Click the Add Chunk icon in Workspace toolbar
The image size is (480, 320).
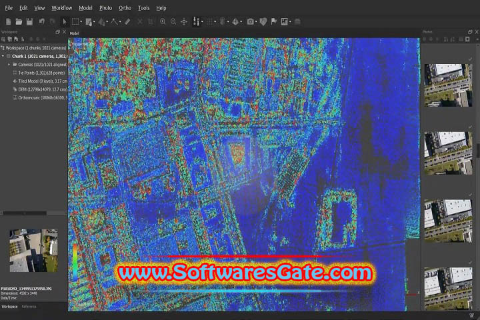coord(3,39)
